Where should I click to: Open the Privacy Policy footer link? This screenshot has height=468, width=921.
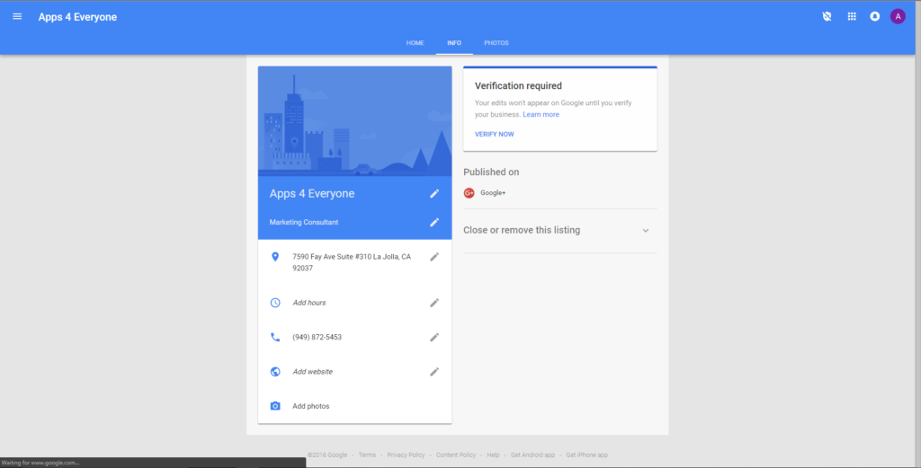click(x=406, y=455)
